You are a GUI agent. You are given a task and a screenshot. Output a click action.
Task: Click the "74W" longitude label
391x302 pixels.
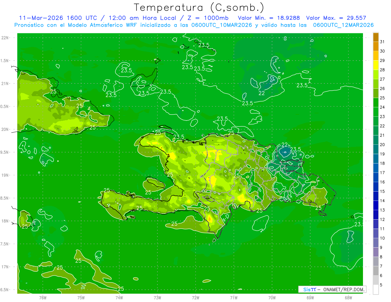coord(119,298)
